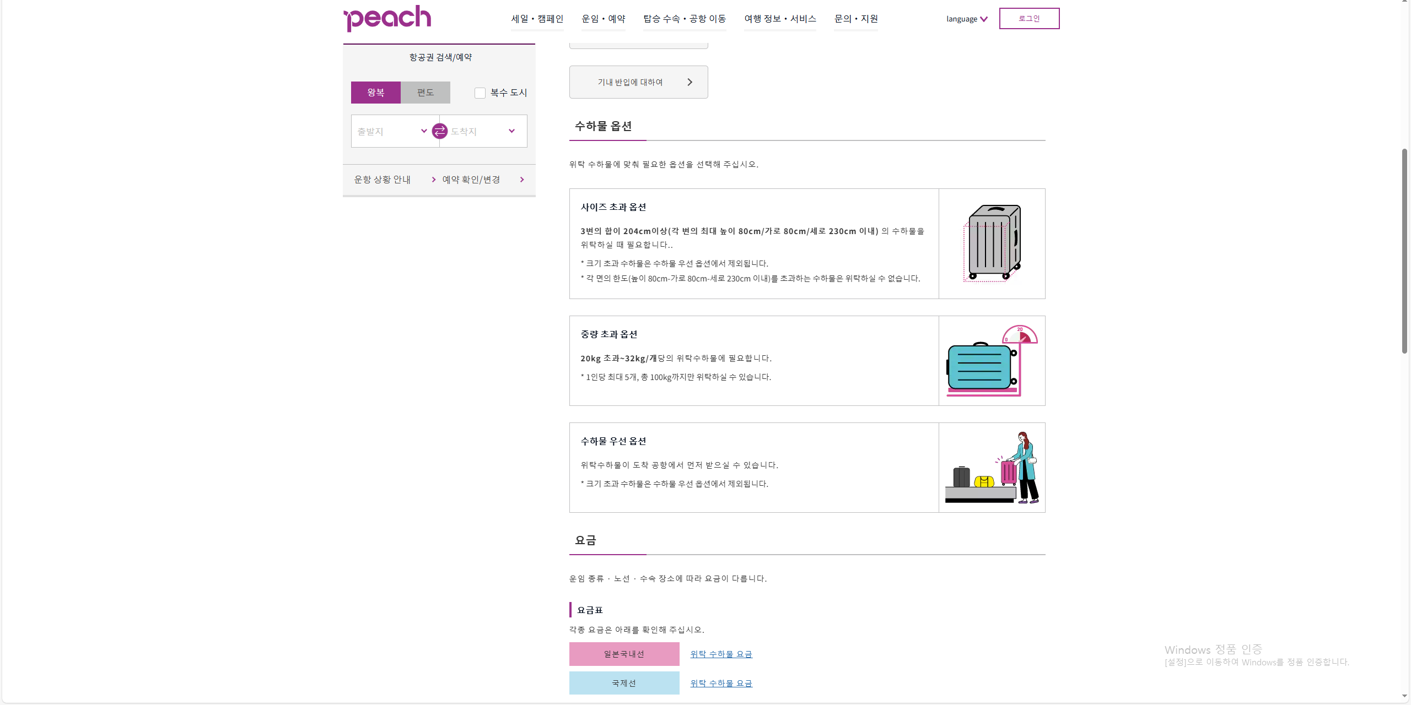Click the Peach logo

coord(387,18)
